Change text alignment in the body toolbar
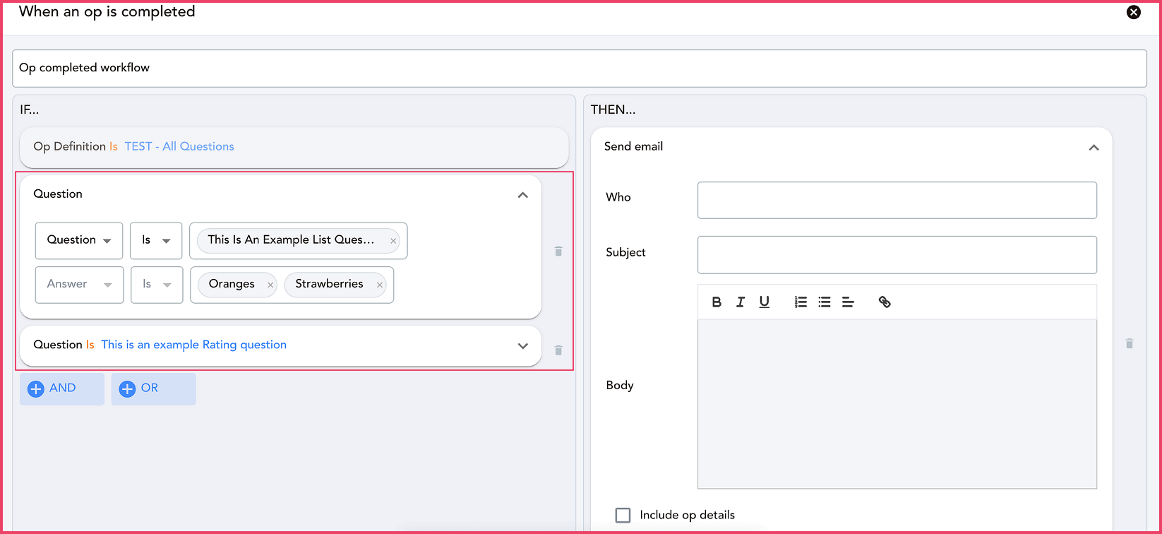Viewport: 1162px width, 534px height. tap(848, 302)
